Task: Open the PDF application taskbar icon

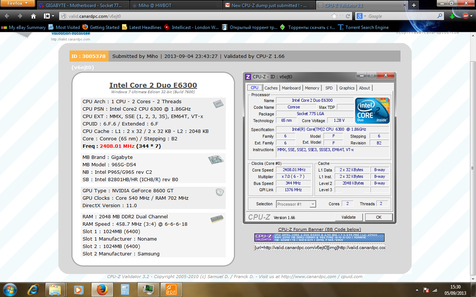Action: pyautogui.click(x=171, y=290)
